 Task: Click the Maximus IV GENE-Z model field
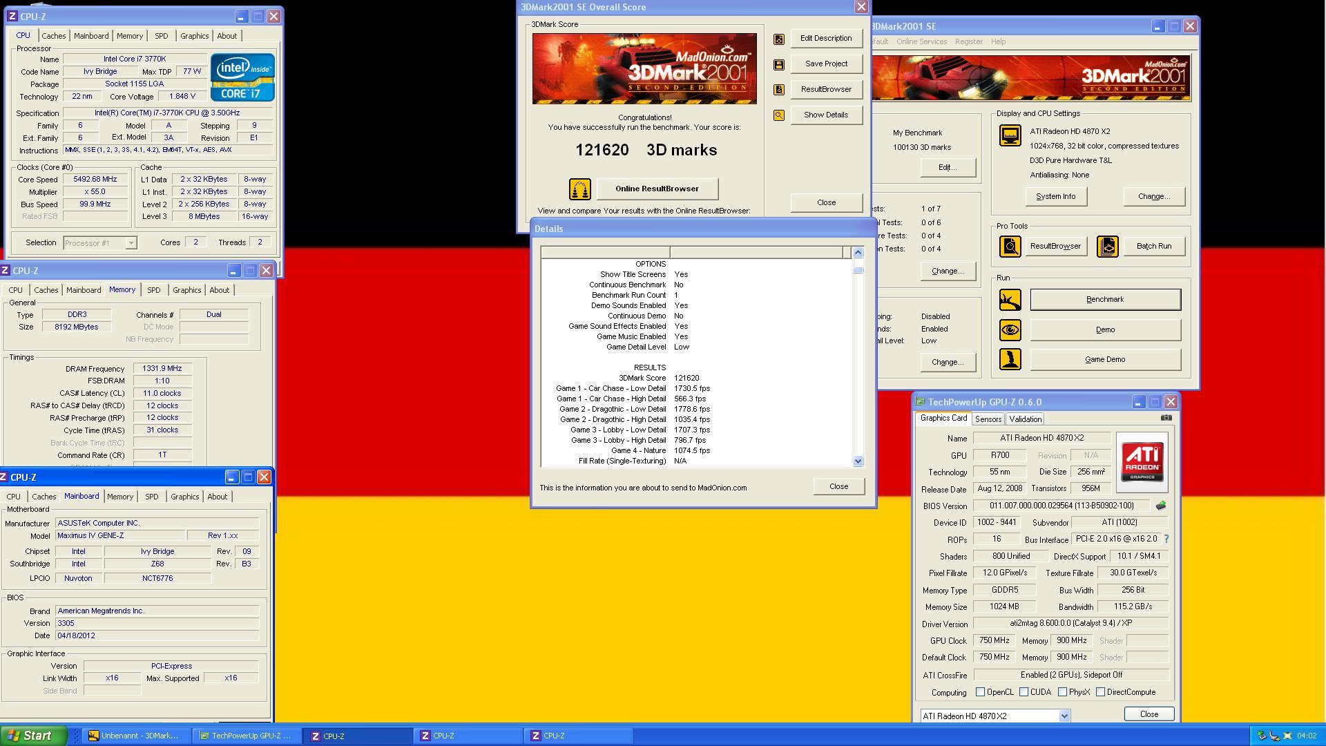click(121, 536)
